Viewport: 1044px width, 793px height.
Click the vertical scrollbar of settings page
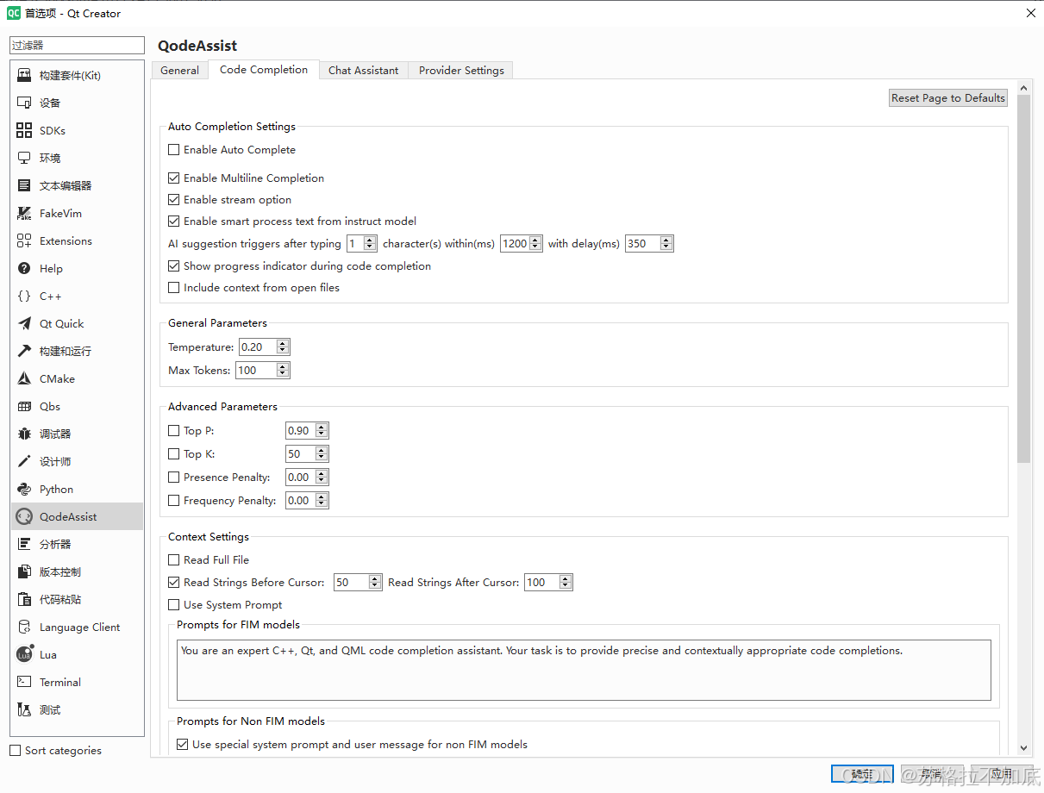1024,276
